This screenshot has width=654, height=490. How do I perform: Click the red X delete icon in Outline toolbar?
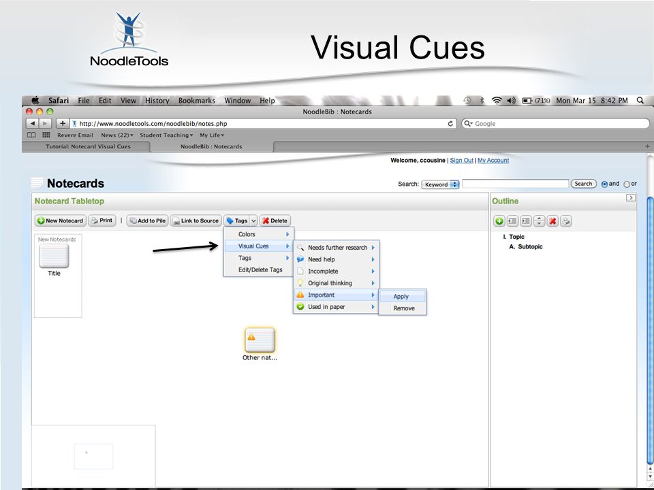coord(552,221)
